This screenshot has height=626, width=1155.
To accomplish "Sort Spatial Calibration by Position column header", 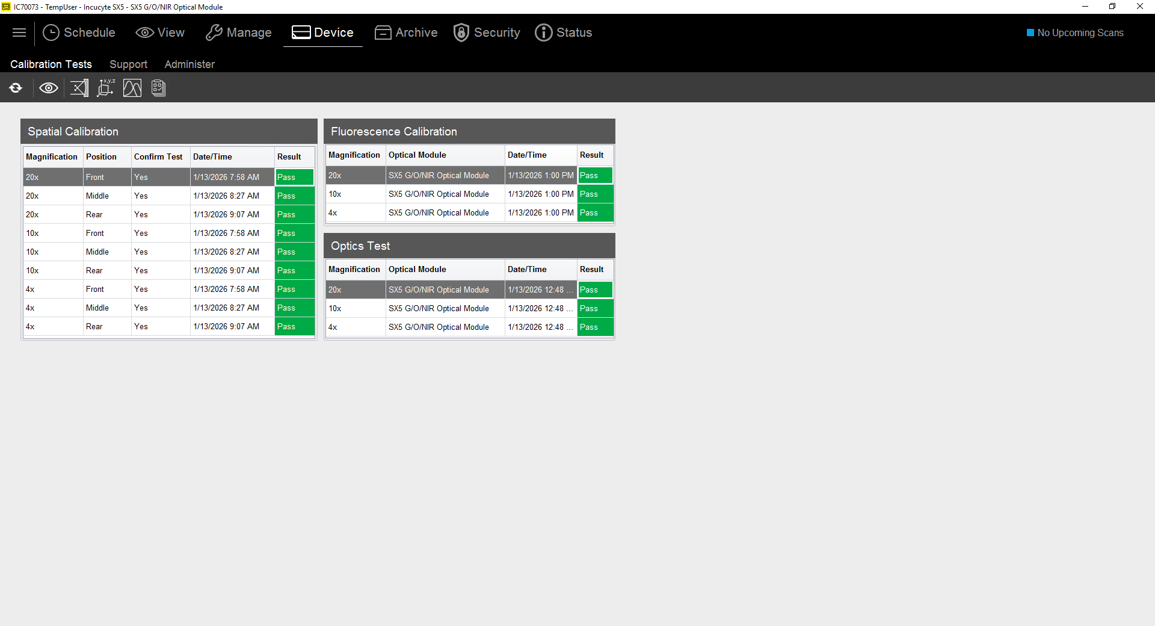I will pos(101,156).
